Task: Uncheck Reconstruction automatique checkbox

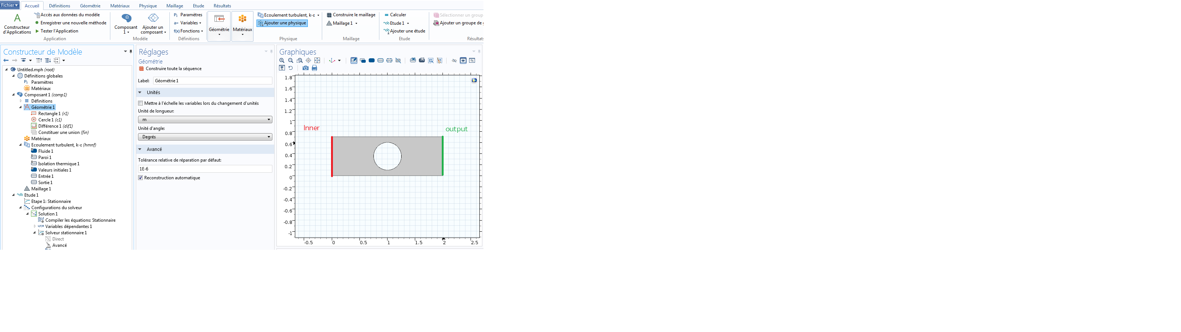Action: [x=141, y=178]
